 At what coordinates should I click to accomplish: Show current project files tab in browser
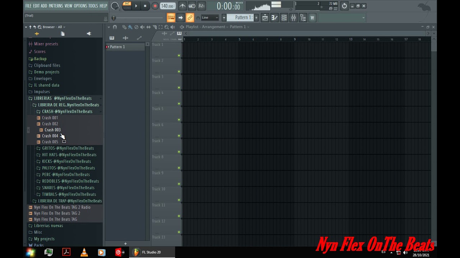63,34
